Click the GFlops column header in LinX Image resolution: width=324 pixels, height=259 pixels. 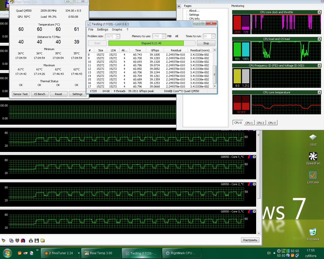click(x=155, y=50)
